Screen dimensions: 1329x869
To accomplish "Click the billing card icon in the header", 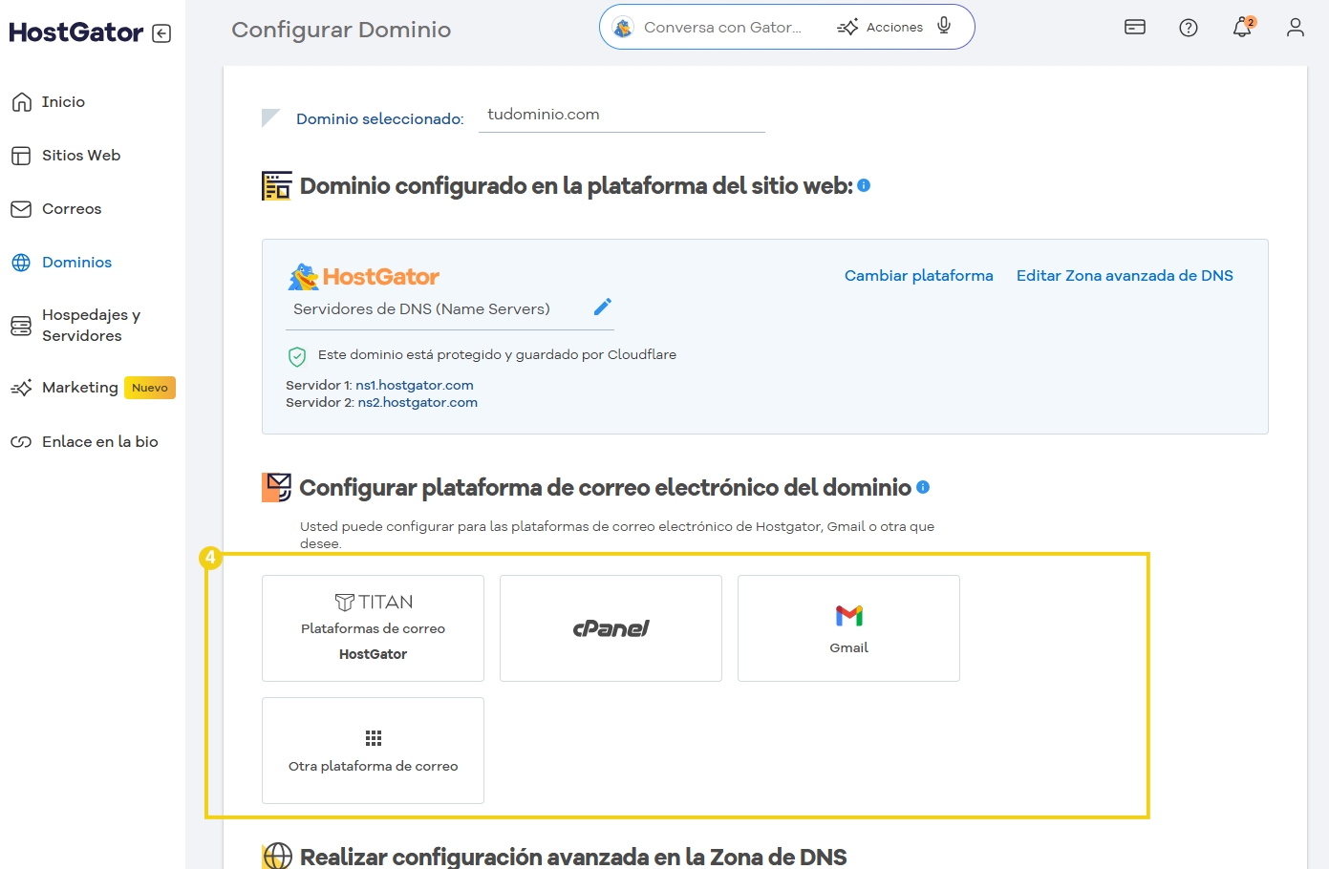I will (x=1134, y=28).
